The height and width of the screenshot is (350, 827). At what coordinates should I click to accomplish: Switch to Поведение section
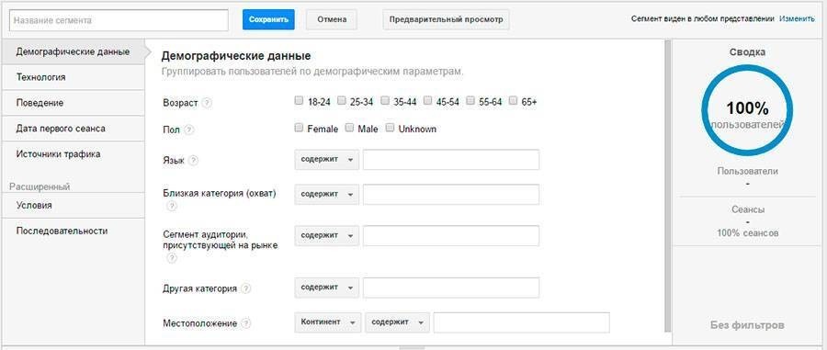73,103
